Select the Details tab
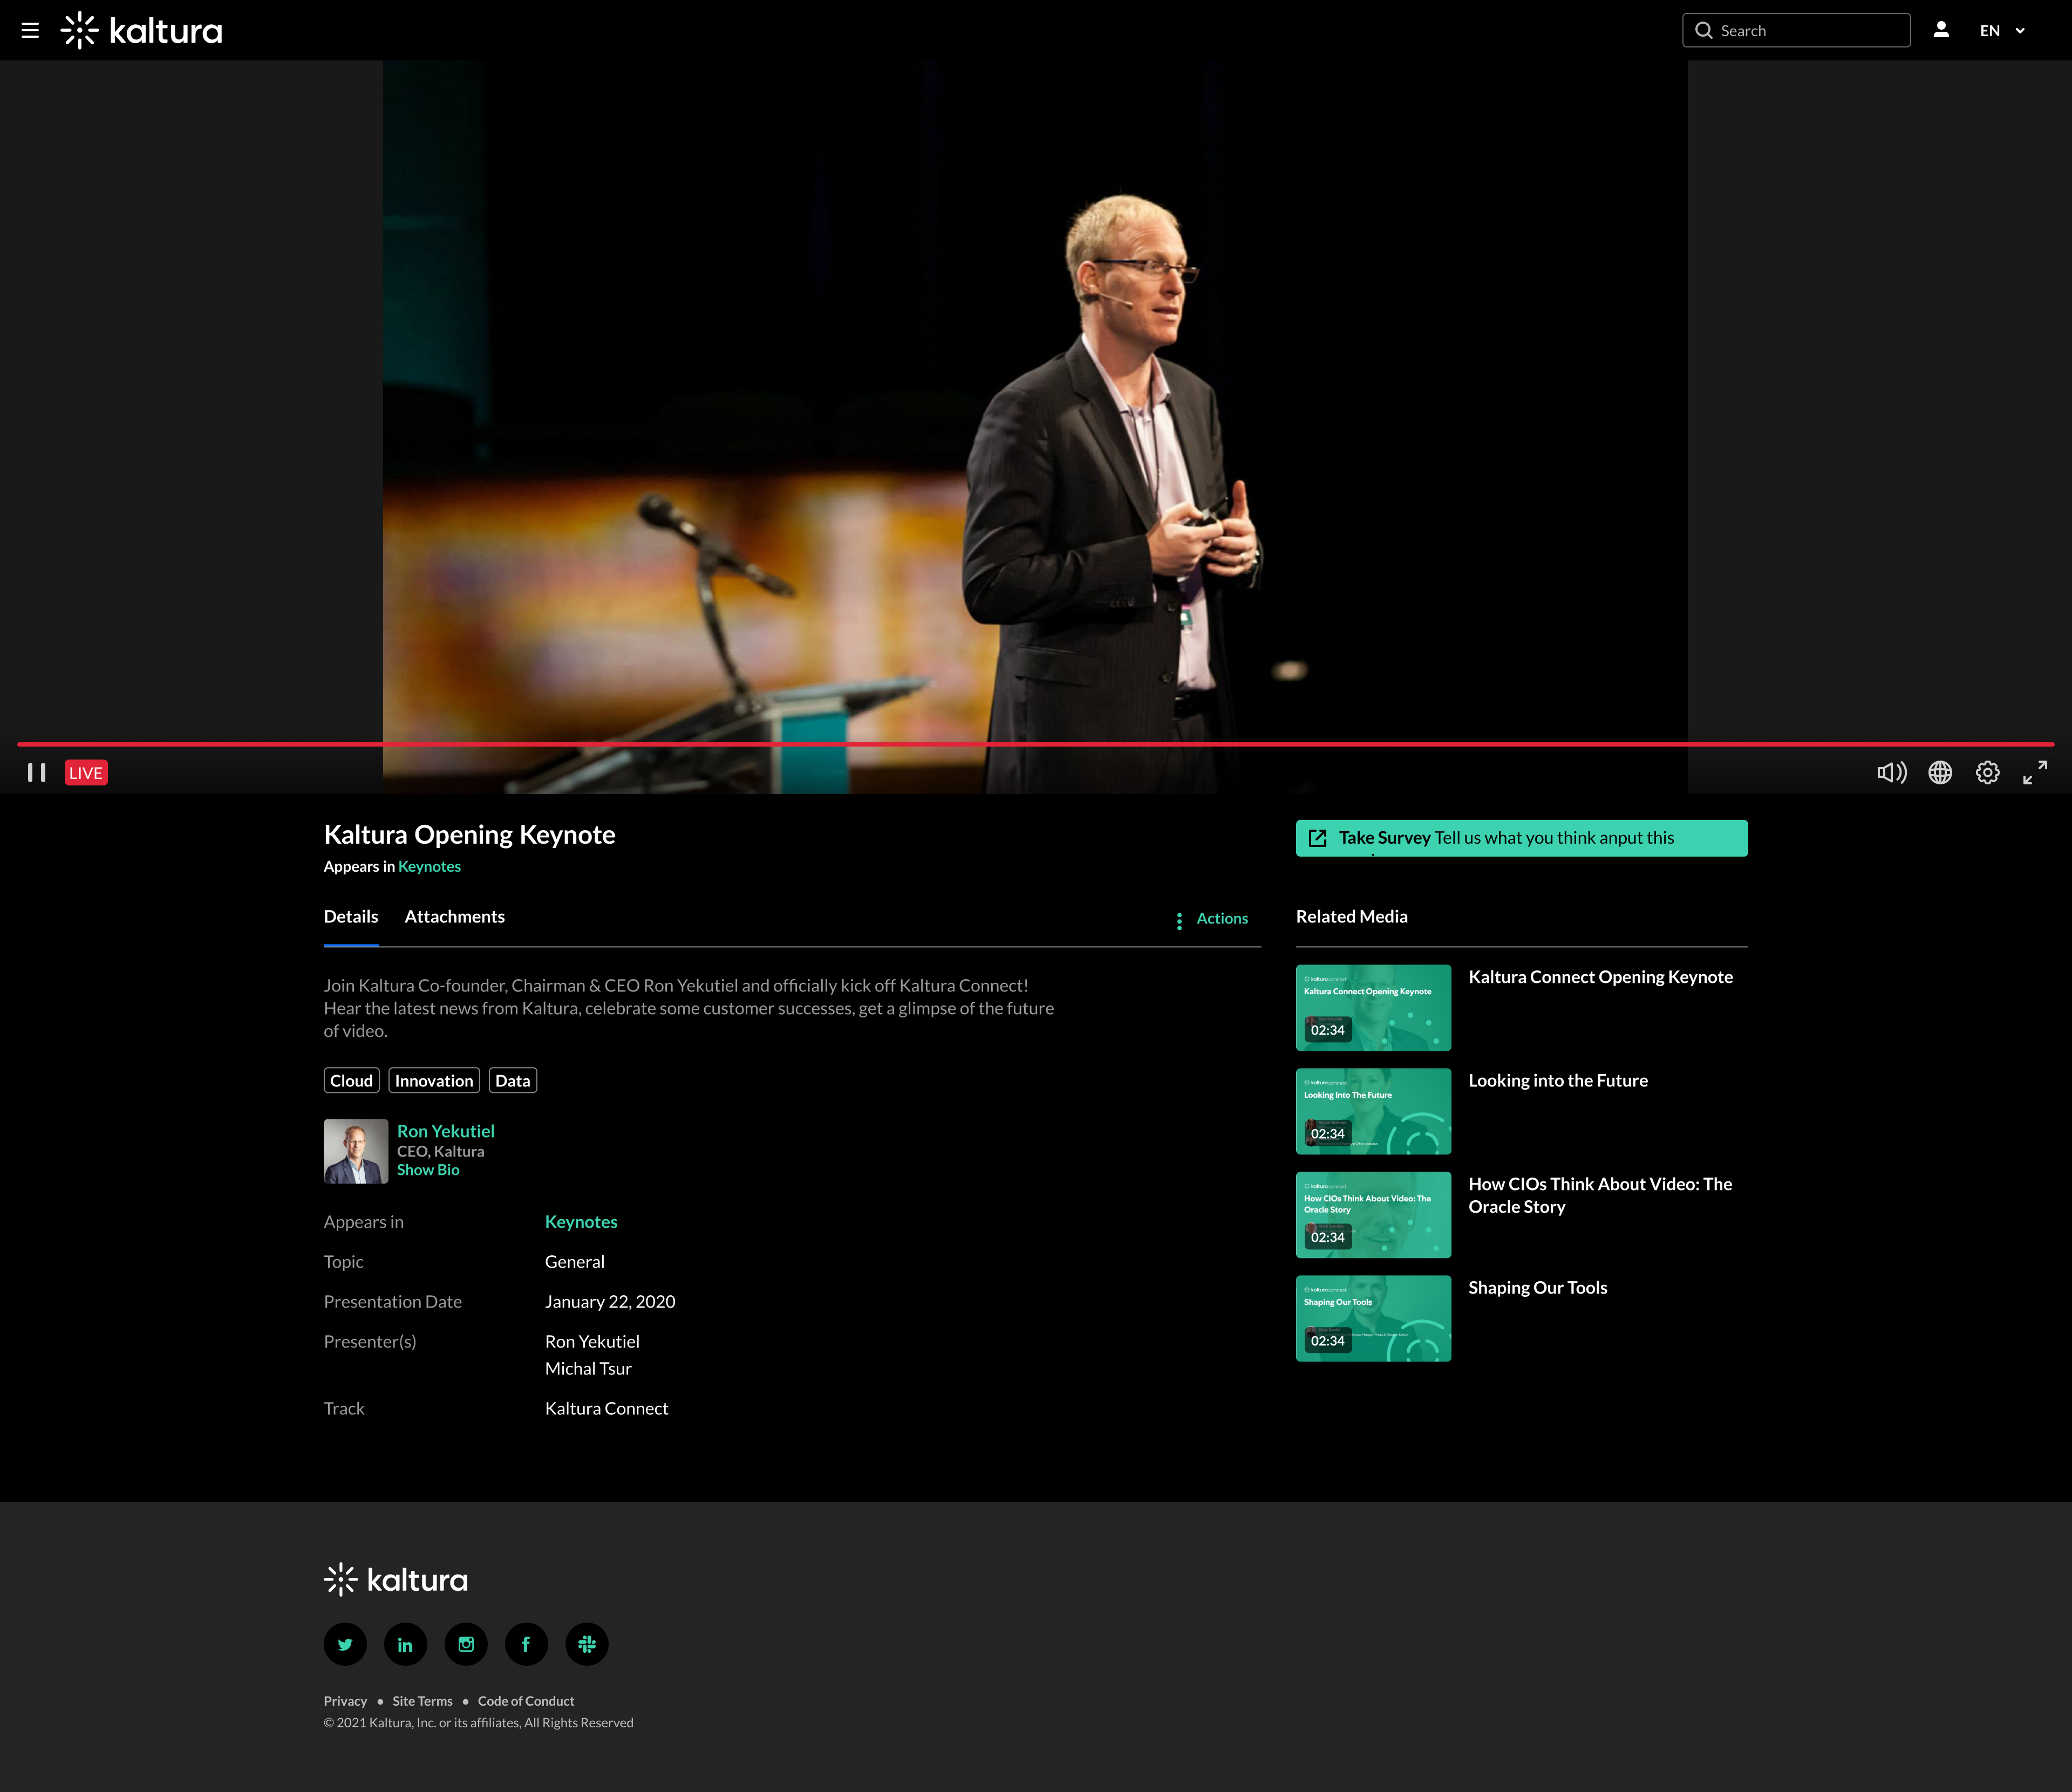 point(350,917)
